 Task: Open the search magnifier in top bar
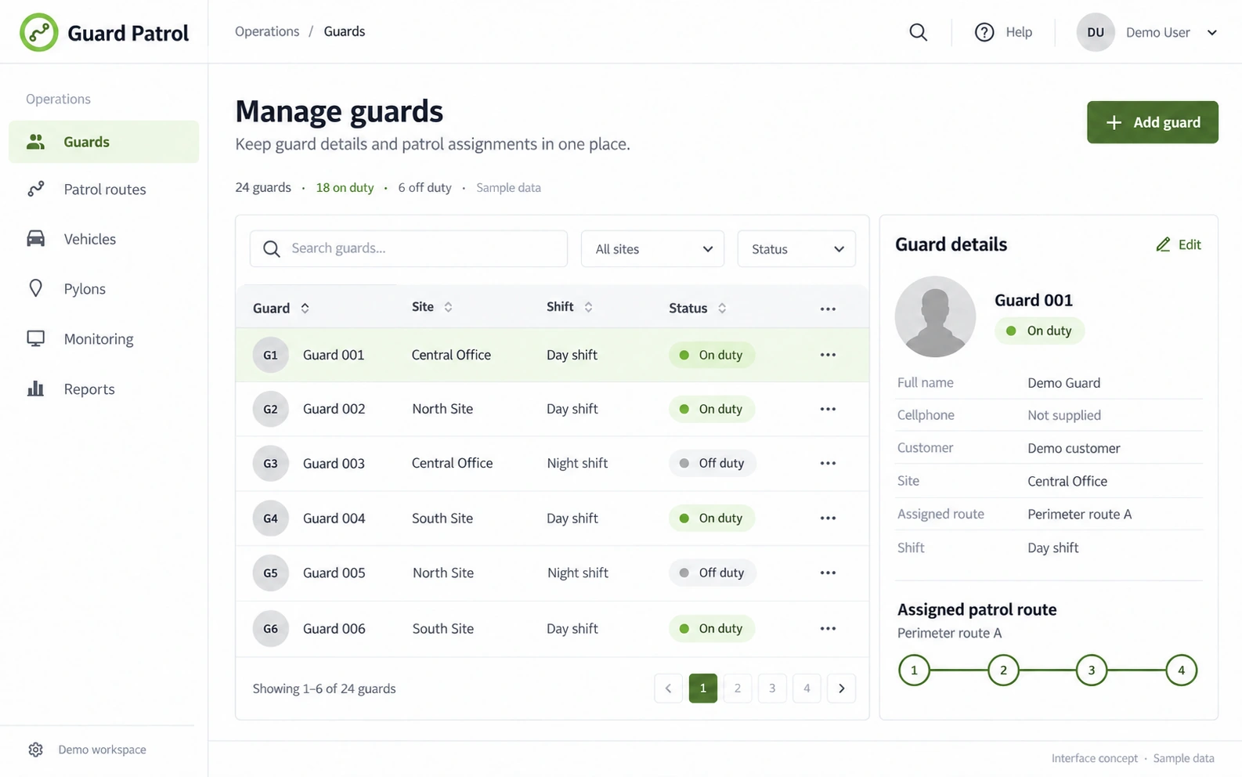918,32
